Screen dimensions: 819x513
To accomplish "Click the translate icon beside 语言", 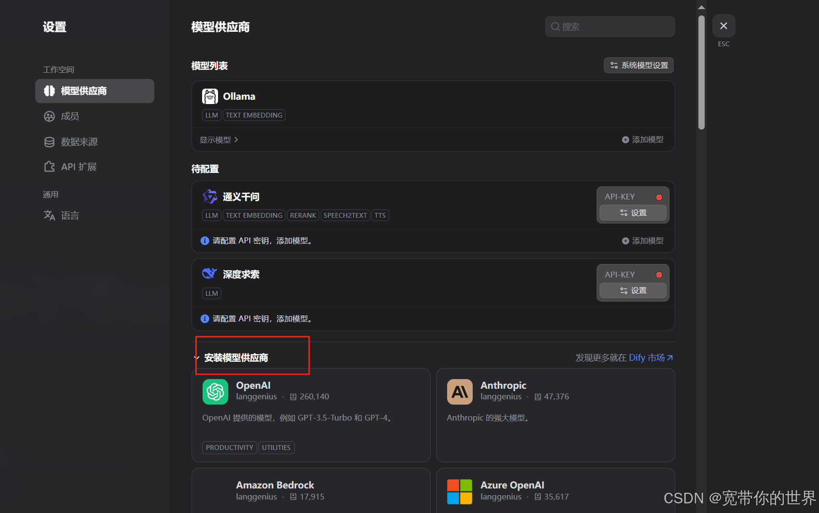I will point(49,215).
